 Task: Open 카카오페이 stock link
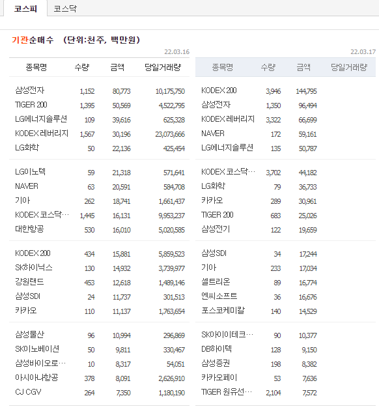click(219, 378)
